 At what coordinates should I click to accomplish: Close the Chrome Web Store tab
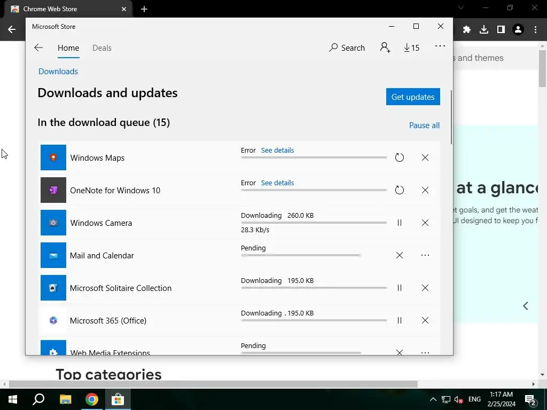point(124,9)
